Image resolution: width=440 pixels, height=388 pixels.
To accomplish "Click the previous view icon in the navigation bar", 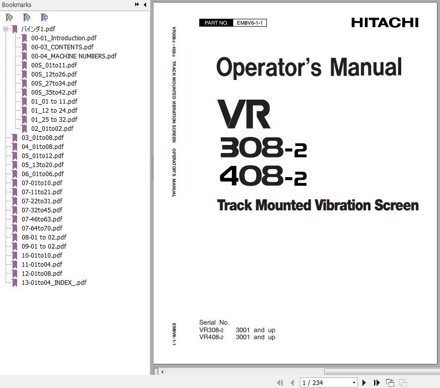I will (x=390, y=382).
